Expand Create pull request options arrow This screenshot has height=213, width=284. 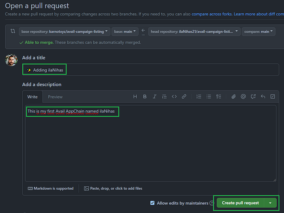click(x=270, y=203)
